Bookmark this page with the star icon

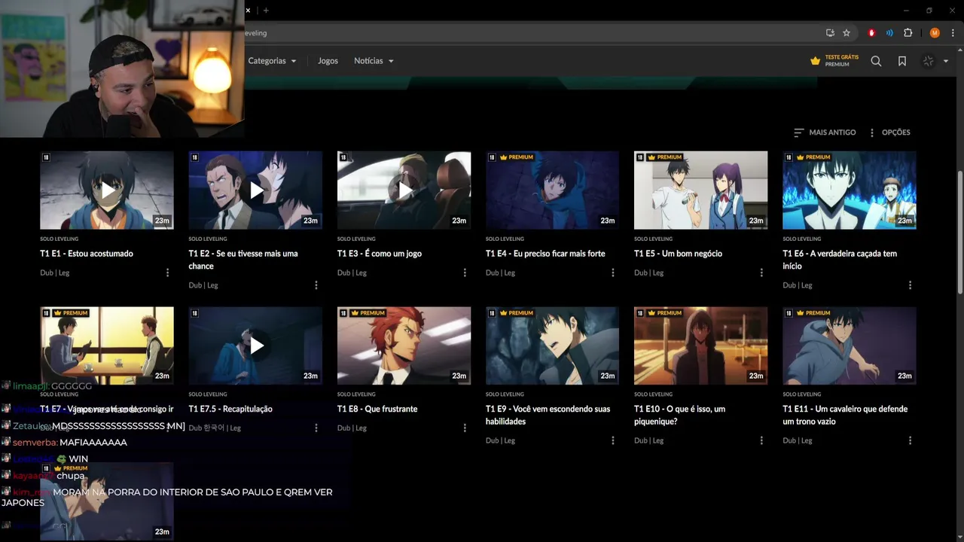tap(847, 33)
